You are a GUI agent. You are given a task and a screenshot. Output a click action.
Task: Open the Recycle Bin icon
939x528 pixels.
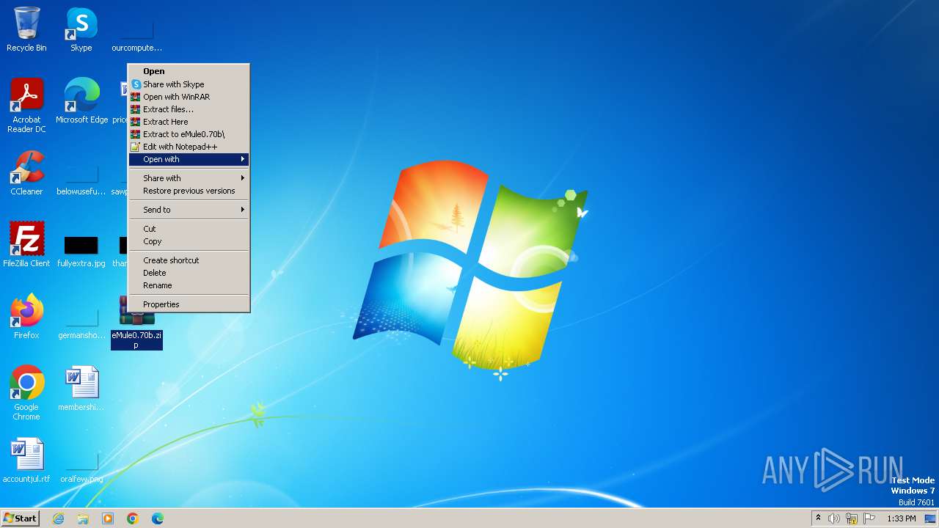26,29
